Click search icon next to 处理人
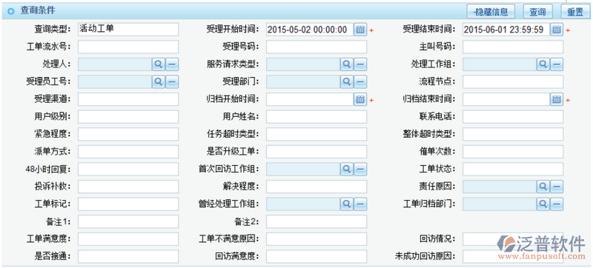 point(159,64)
